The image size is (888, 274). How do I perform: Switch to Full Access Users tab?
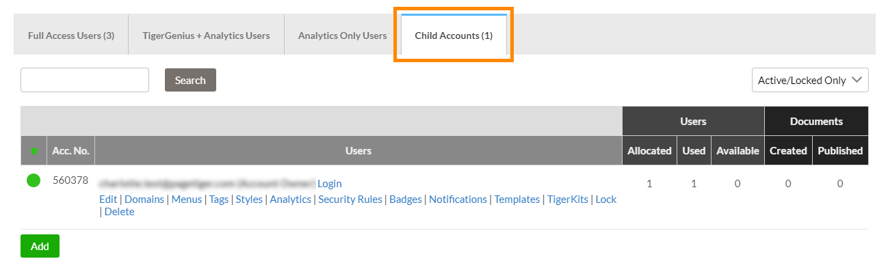[x=71, y=36]
